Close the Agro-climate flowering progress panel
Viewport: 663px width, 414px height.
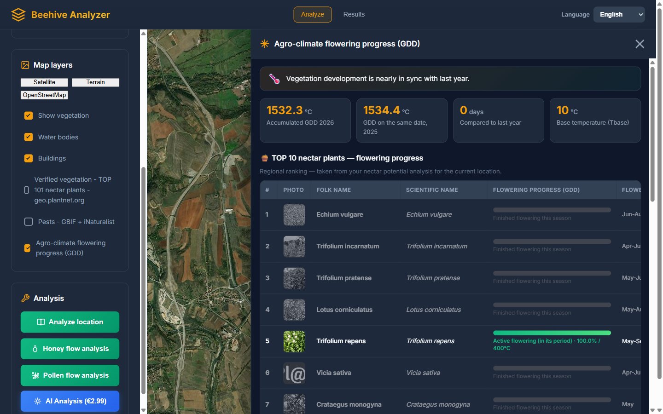click(640, 44)
